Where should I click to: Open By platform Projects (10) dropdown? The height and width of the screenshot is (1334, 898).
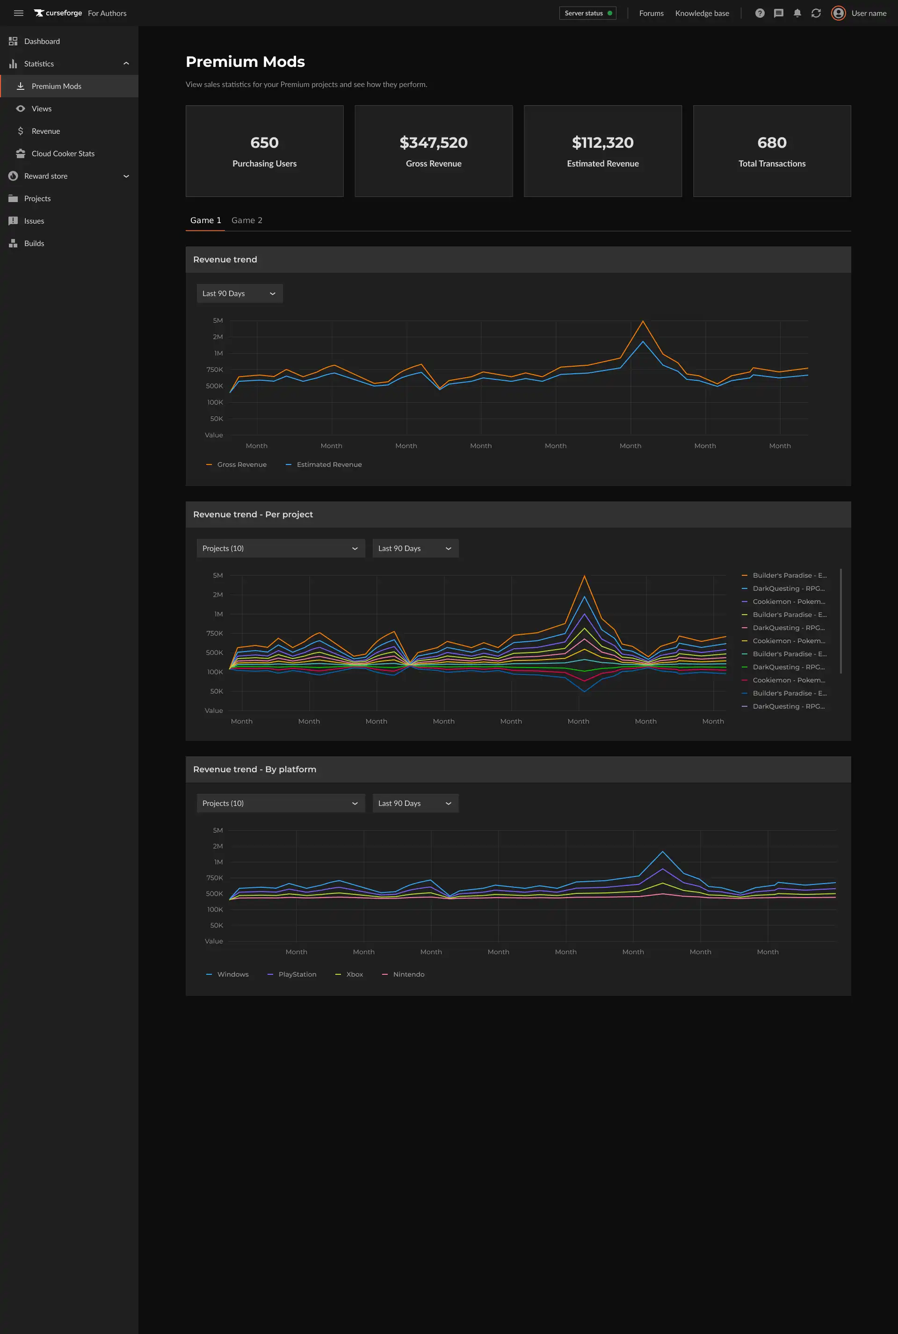point(281,803)
